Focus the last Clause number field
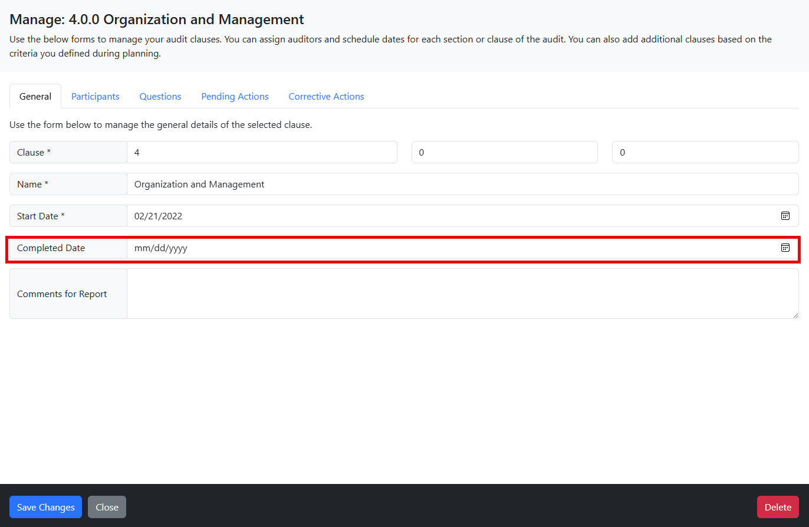The height and width of the screenshot is (527, 809). coord(705,152)
